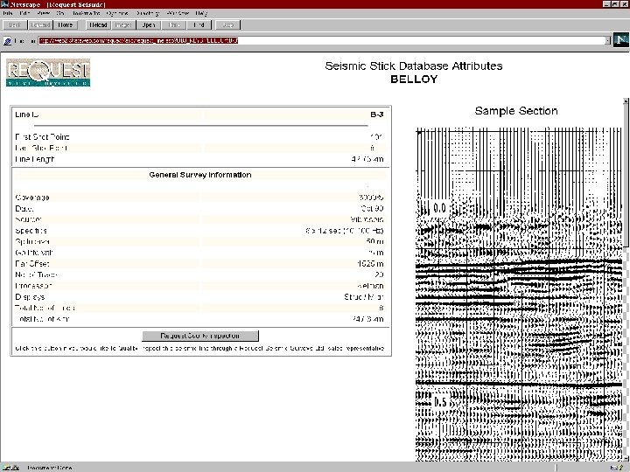The image size is (630, 472).
Task: Click the 'Processor' row label
Action: click(33, 286)
